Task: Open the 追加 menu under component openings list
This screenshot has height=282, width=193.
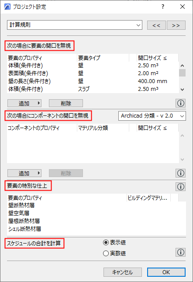Action: 24,173
